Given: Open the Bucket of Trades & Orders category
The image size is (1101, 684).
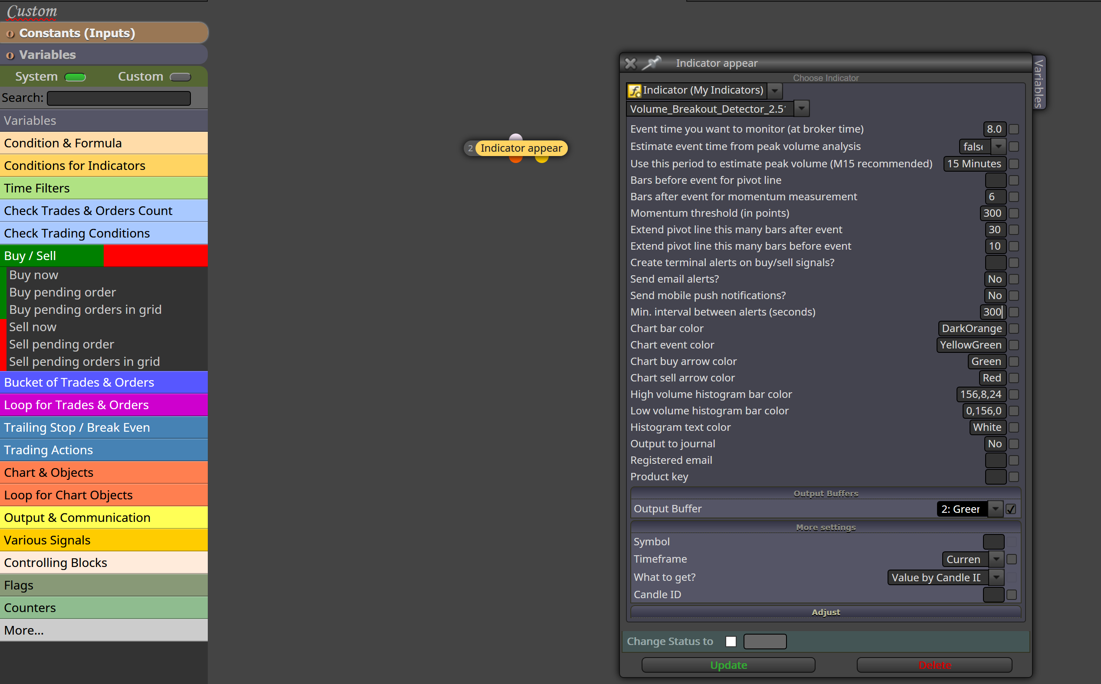Looking at the screenshot, I should [104, 382].
